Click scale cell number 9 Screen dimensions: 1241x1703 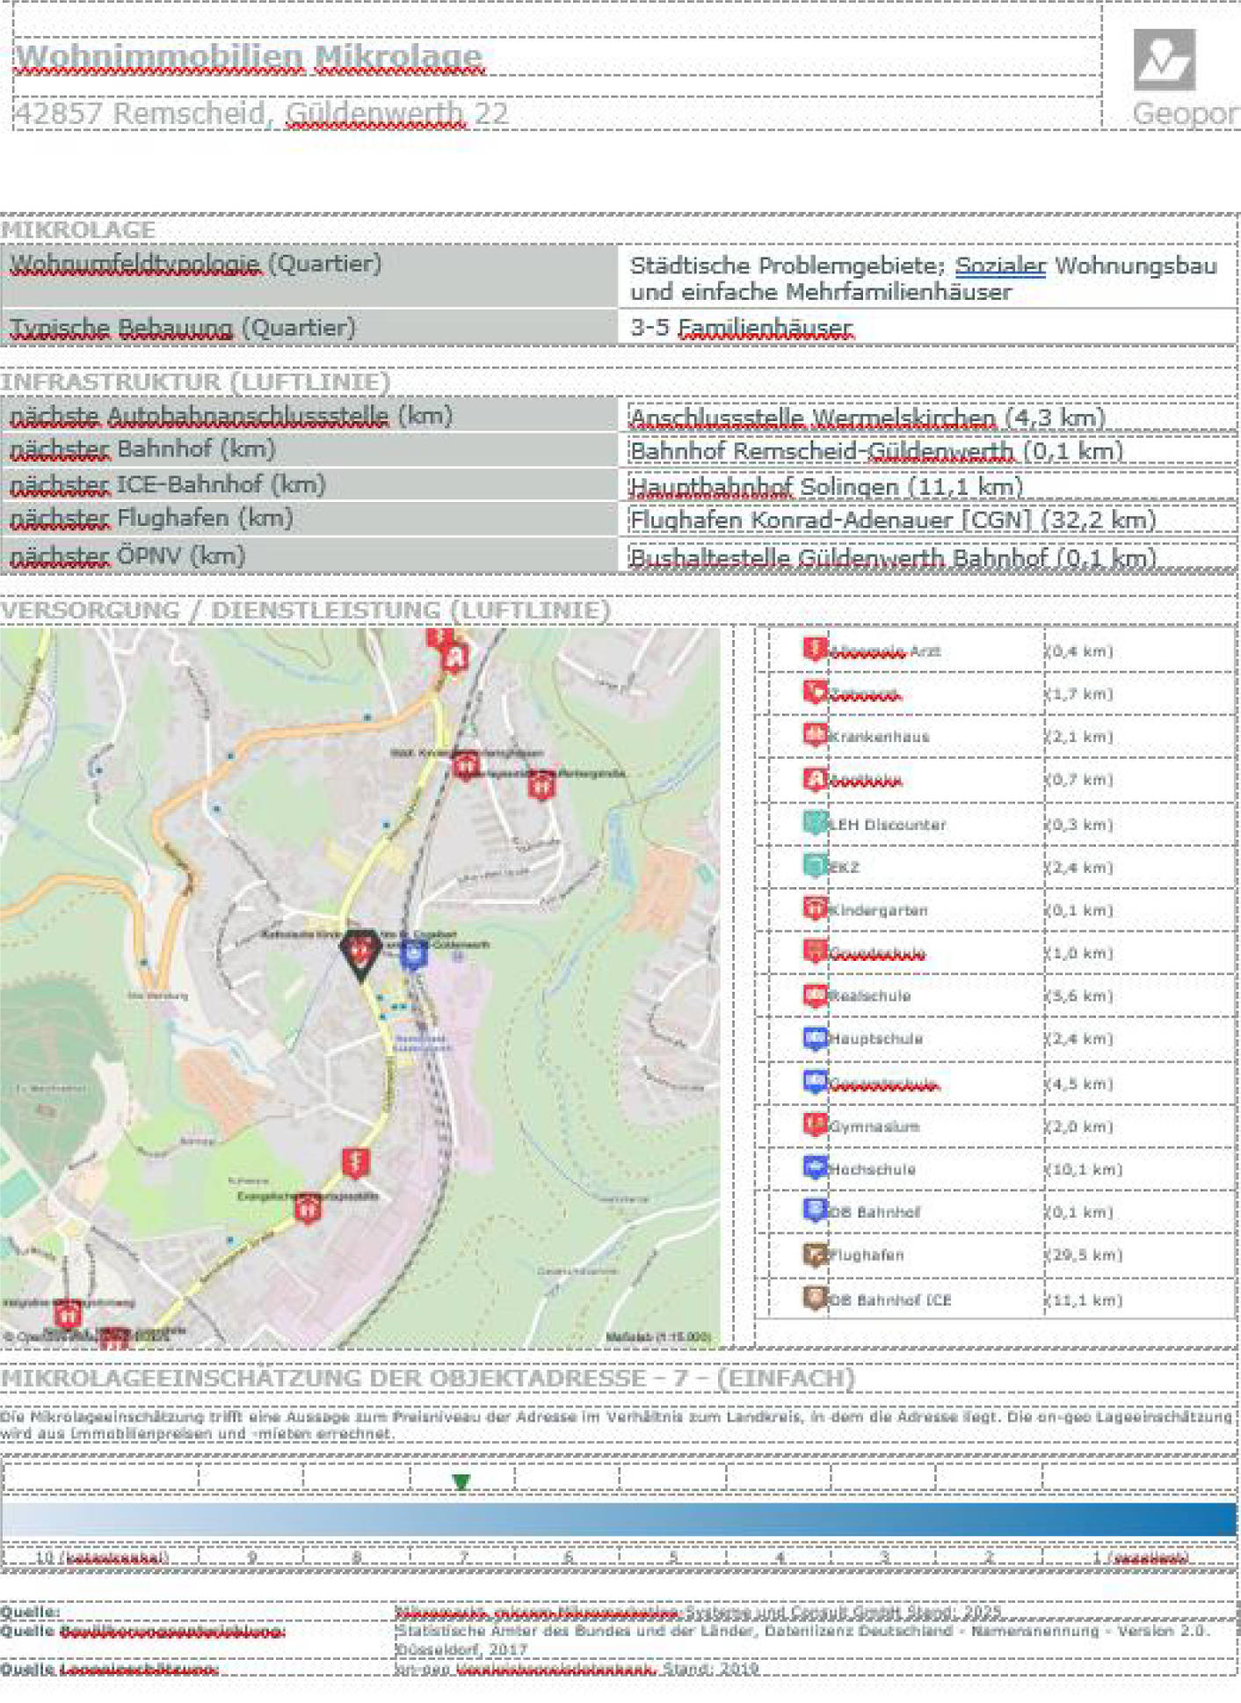pos(251,1556)
